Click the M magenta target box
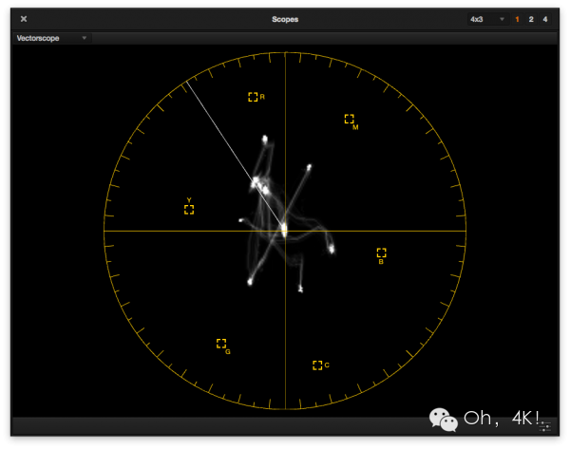The image size is (570, 449). pos(350,119)
